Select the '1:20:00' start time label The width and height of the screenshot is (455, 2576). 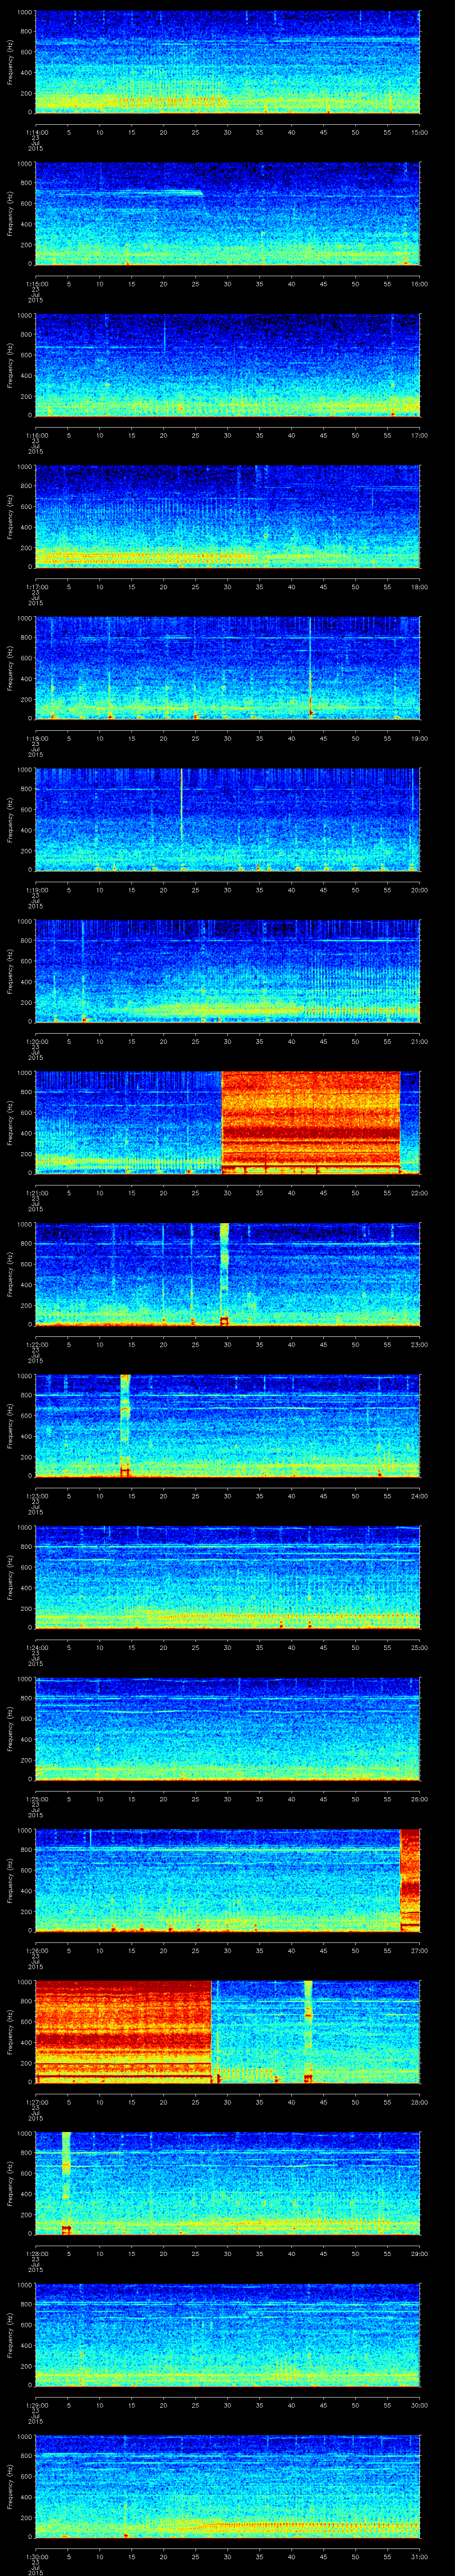click(36, 1041)
